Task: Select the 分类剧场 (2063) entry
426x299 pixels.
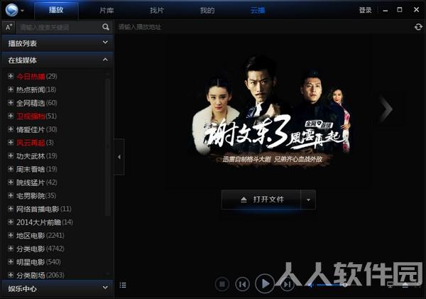Action: 40,276
